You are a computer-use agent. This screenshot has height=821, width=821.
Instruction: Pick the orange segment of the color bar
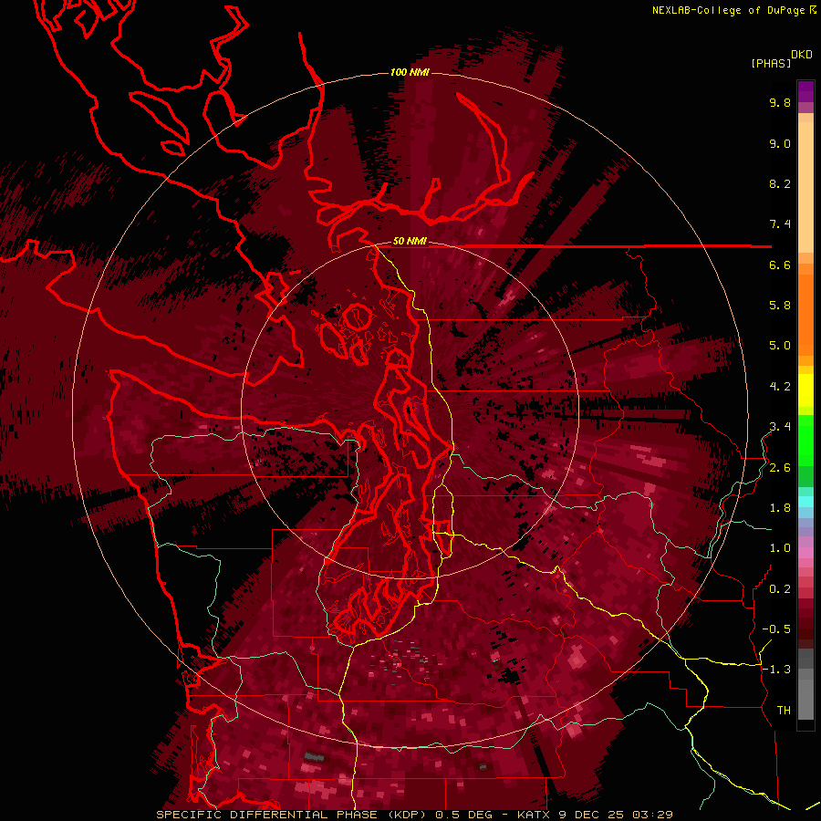pyautogui.click(x=805, y=314)
